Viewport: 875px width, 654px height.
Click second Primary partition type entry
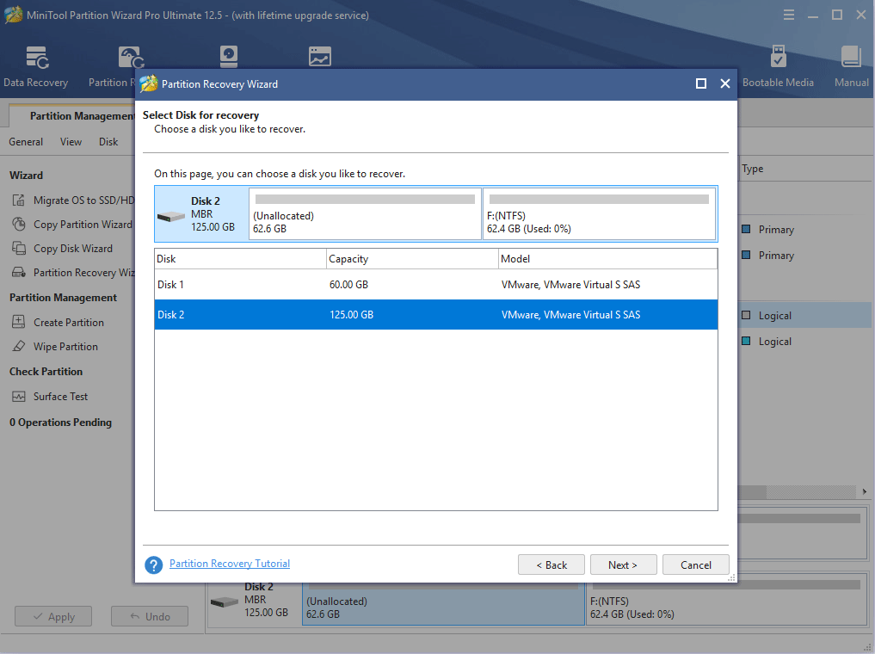click(x=767, y=255)
